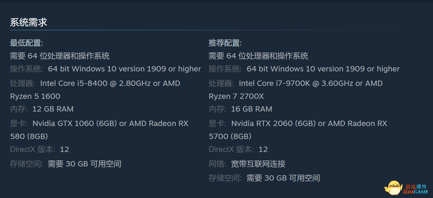Click the recommended 存储空间 30 GB line

pyautogui.click(x=264, y=178)
